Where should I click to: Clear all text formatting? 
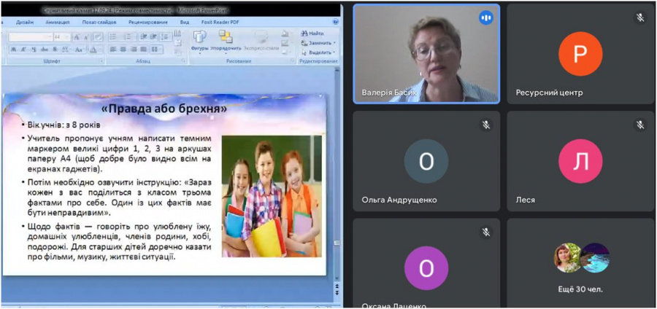[98, 36]
